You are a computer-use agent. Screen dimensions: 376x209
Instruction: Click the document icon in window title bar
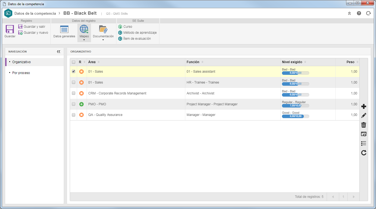pos(4,4)
